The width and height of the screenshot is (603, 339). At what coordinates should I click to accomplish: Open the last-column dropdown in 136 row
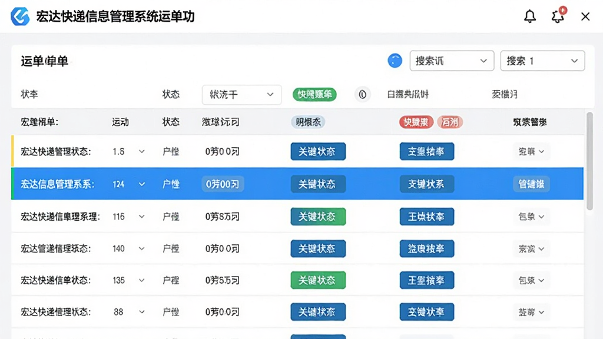[531, 280]
